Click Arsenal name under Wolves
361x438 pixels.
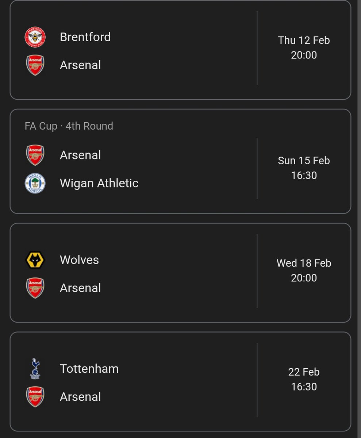coord(80,288)
